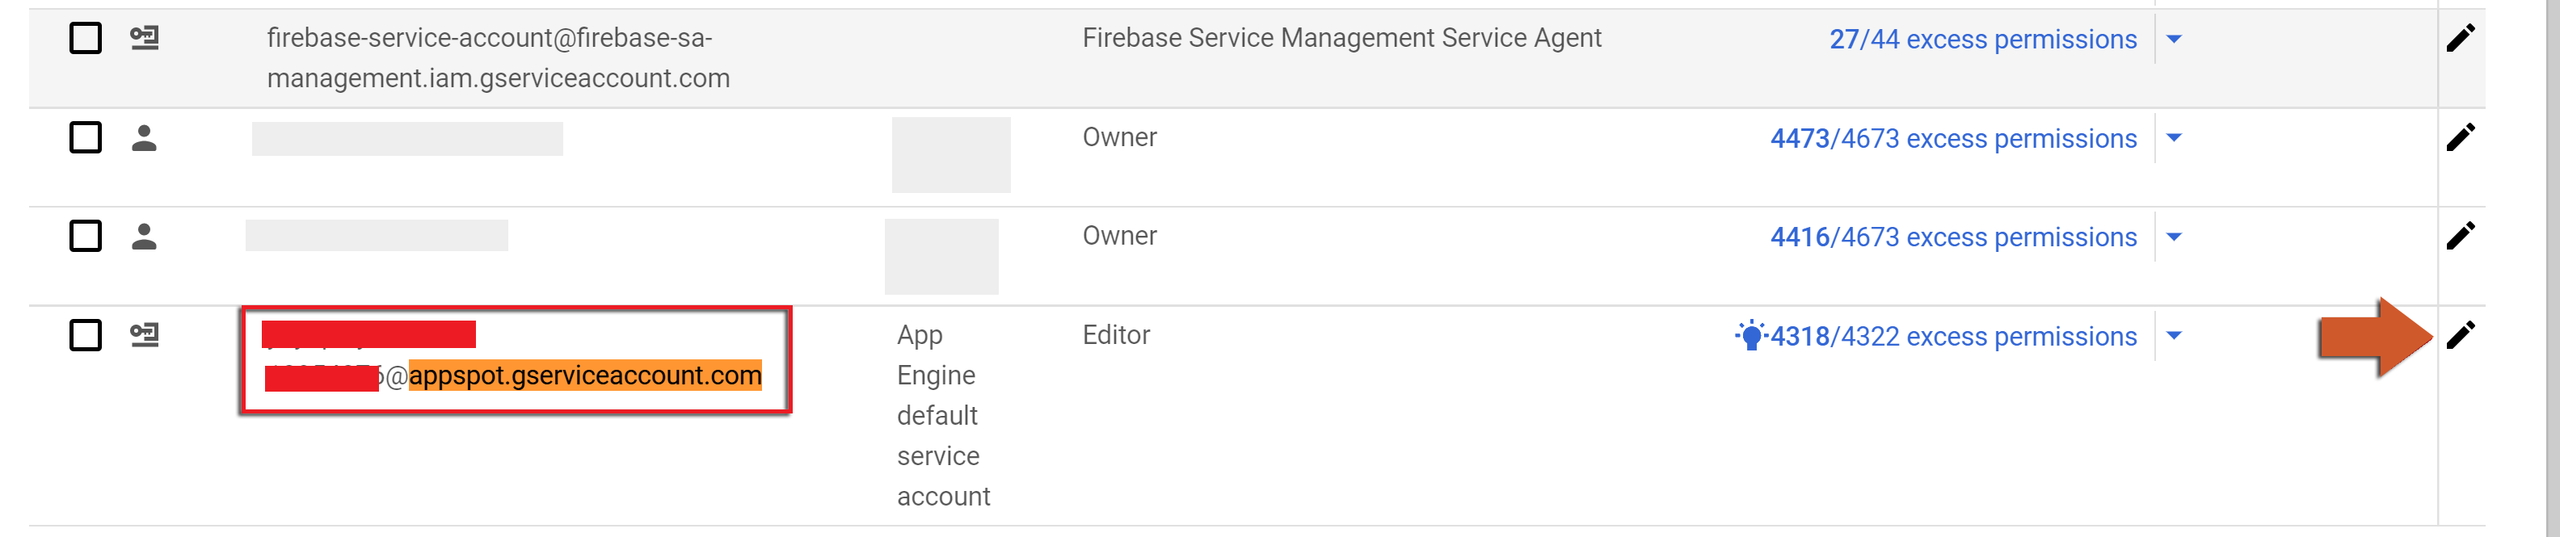Click the service account icon beside the firebase-service-account email
The image size is (2560, 537).
pos(144,39)
